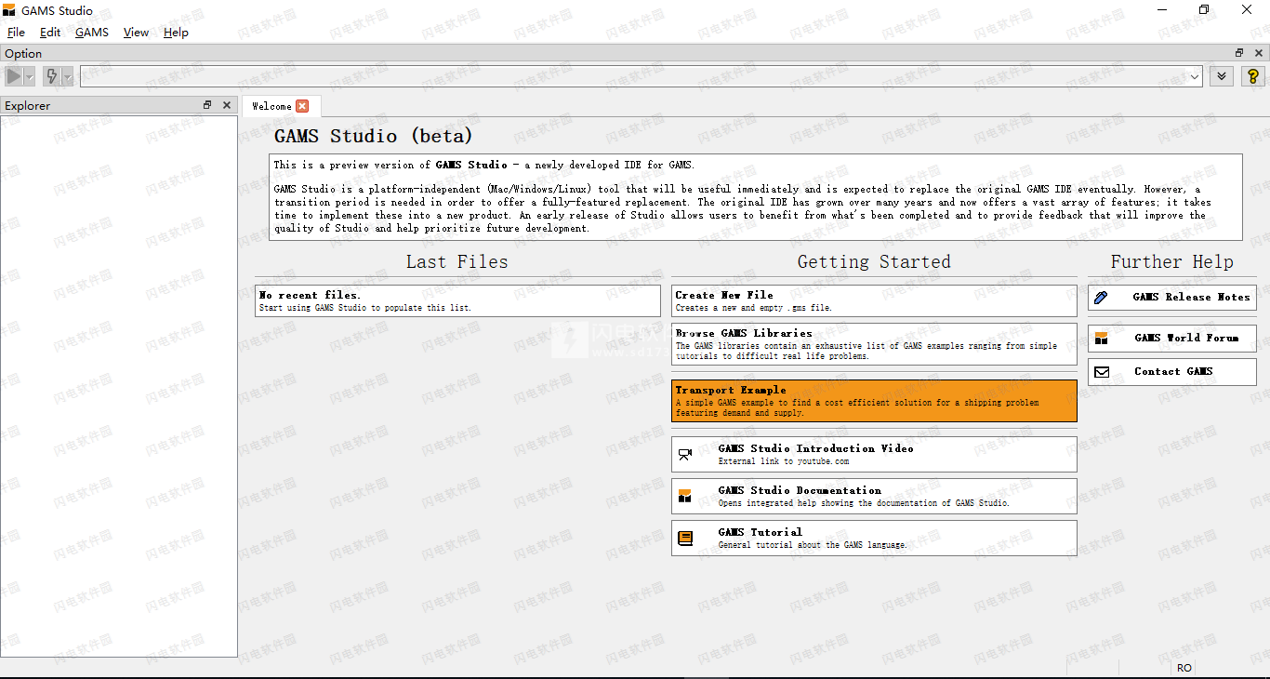Open GAMS World Forum

[1172, 339]
